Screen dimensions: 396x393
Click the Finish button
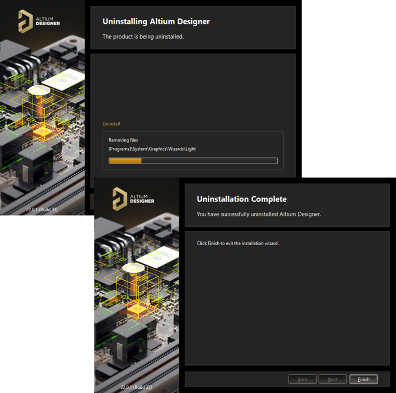[363, 379]
